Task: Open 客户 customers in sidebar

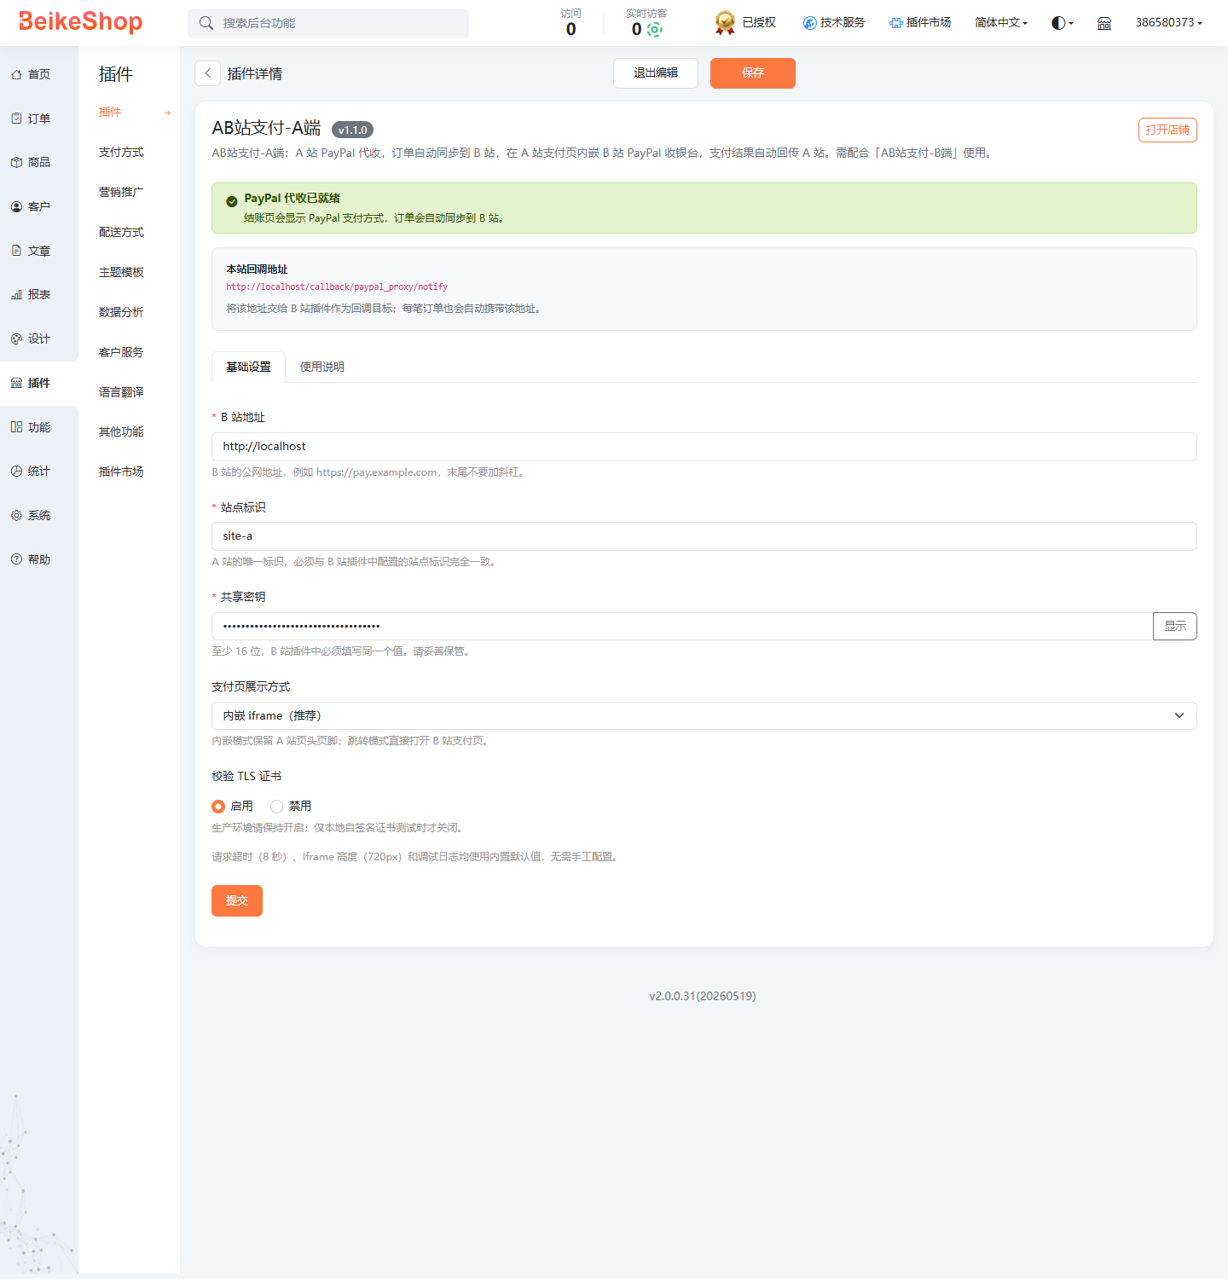Action: click(x=39, y=206)
